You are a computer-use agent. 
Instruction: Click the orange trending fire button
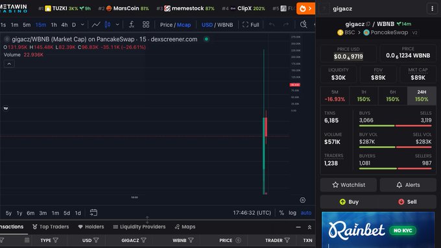click(305, 8)
